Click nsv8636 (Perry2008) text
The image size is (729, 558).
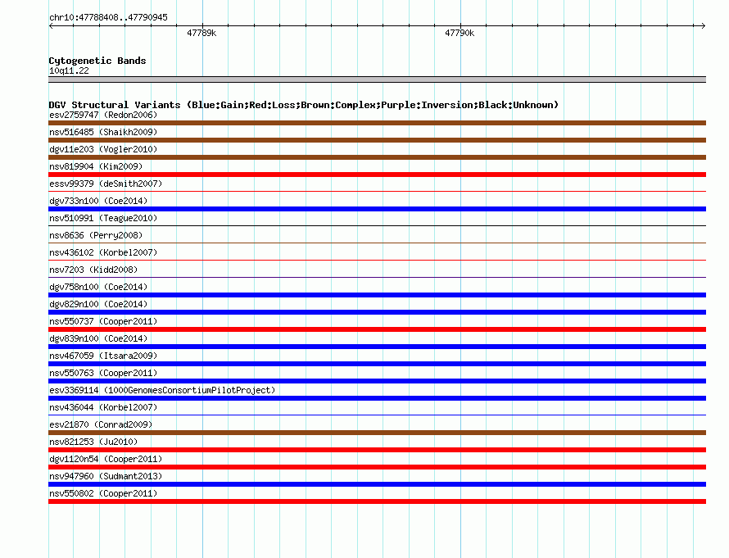tap(96, 235)
